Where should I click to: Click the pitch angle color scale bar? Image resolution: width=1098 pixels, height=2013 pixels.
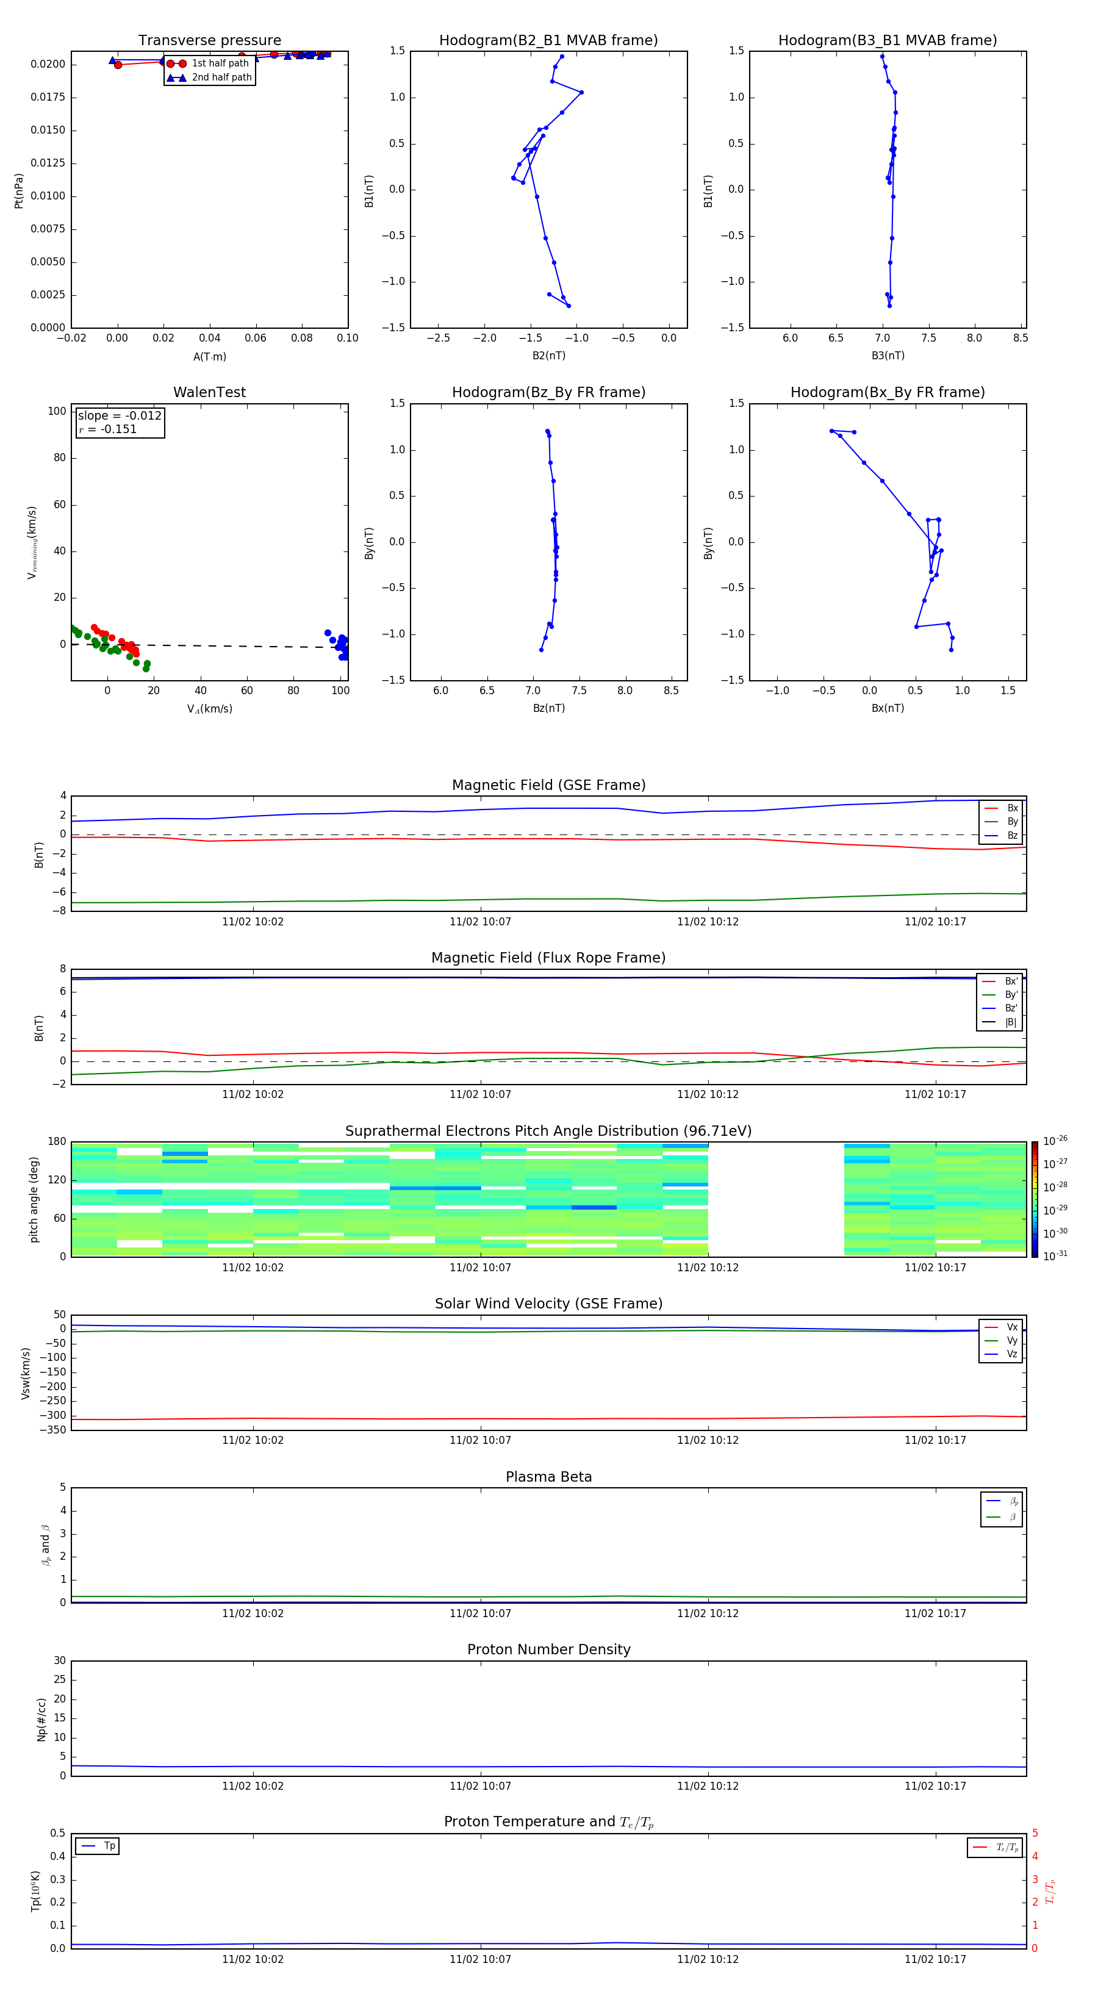point(1034,1199)
